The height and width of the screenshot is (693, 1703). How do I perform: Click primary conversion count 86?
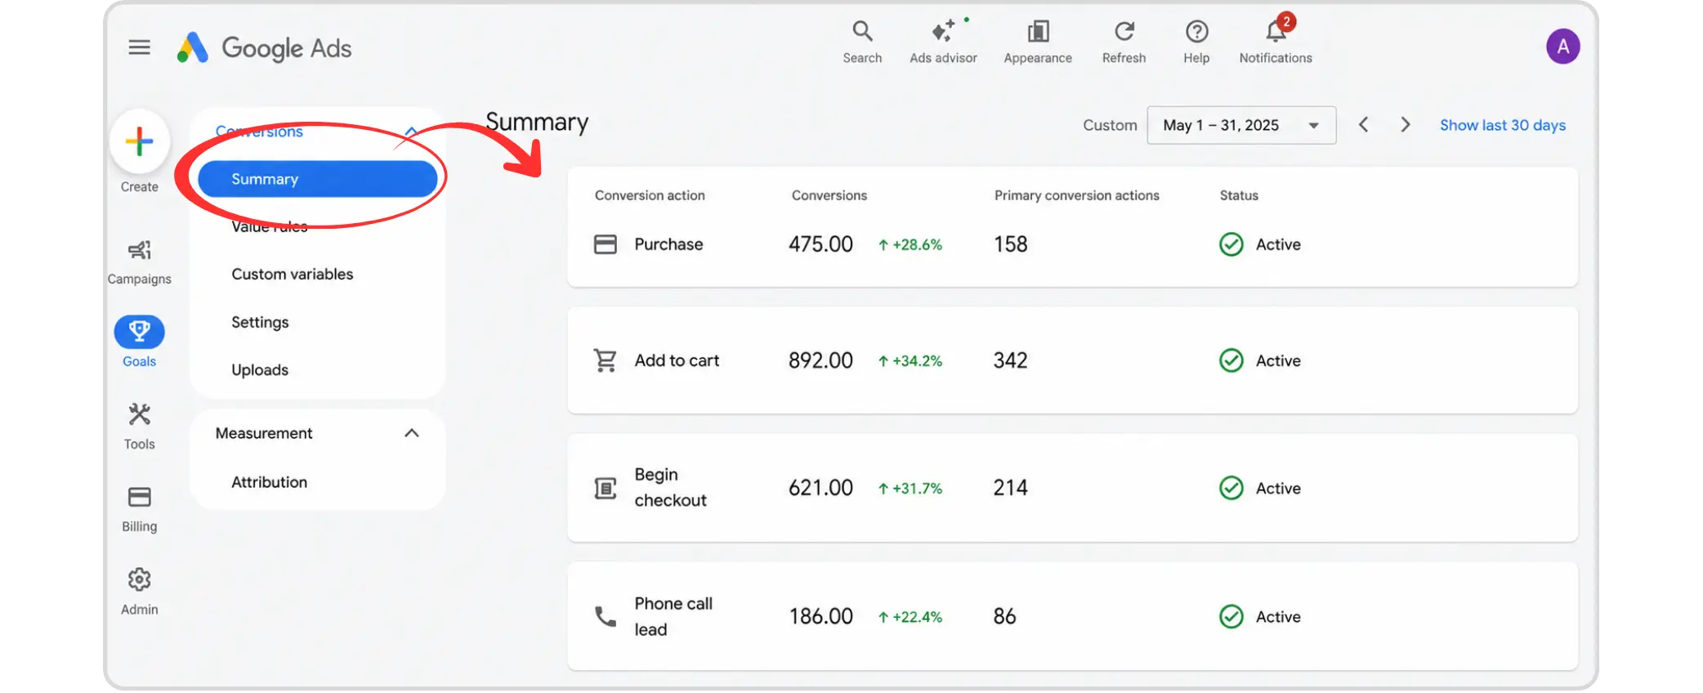tap(1005, 616)
